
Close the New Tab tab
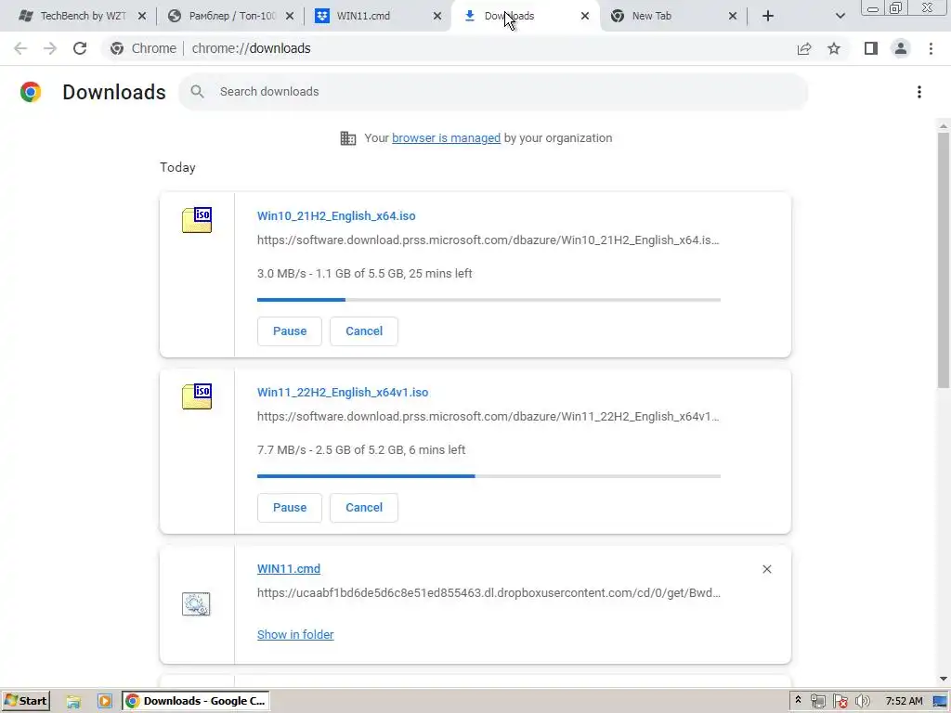click(x=733, y=16)
